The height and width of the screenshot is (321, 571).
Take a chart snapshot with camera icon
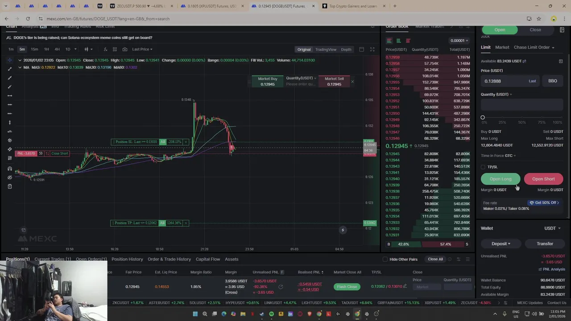click(124, 49)
